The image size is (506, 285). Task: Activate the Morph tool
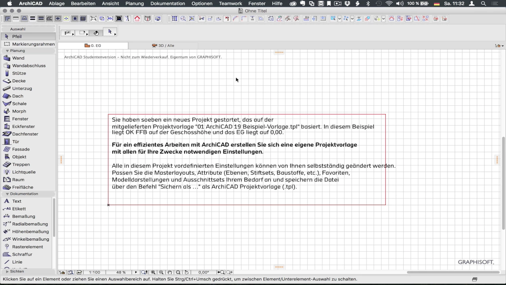(x=28, y=111)
